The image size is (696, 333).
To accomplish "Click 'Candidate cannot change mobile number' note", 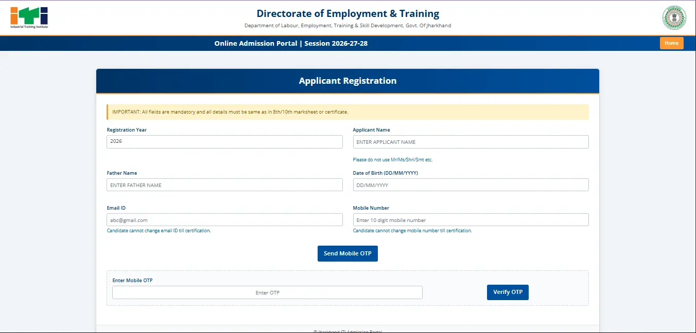I will 412,231.
